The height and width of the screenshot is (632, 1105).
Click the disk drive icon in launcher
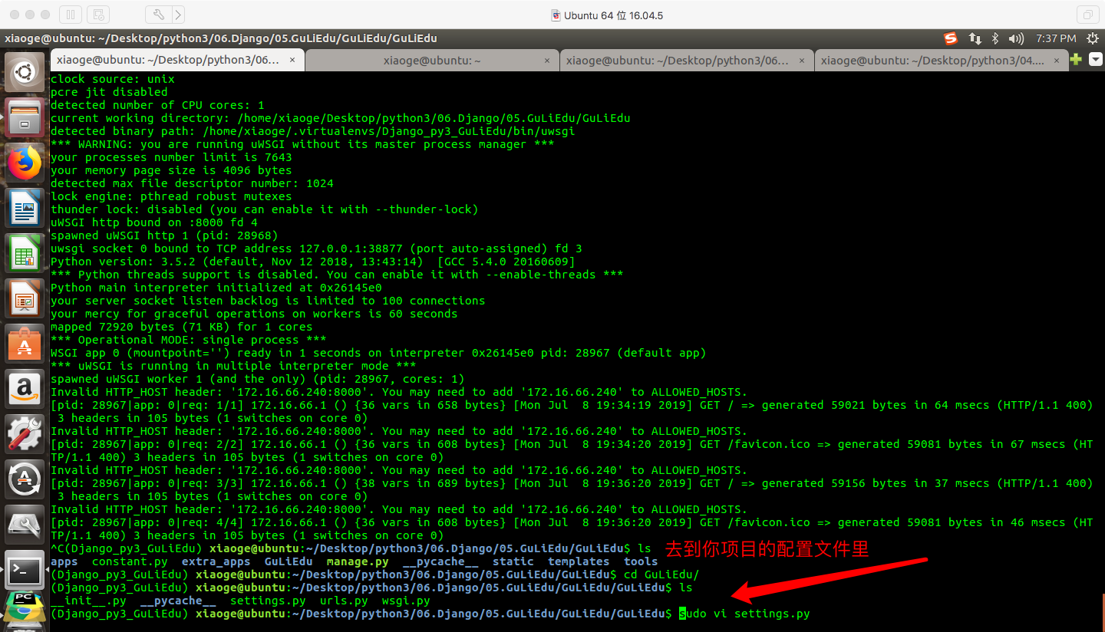point(25,525)
